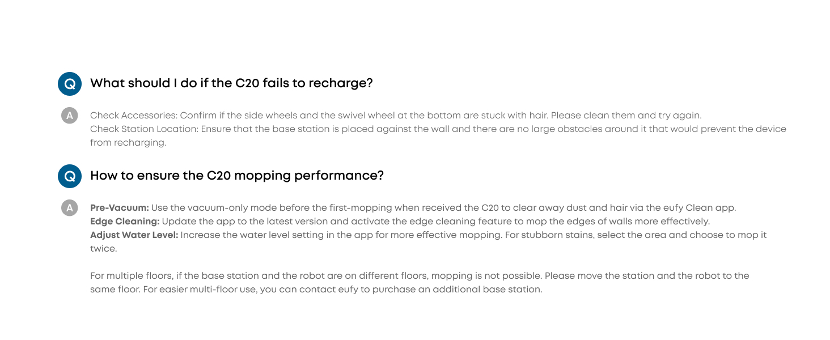Select the bold "Edge Cleaning:" label
This screenshot has height=340, width=830.
[x=125, y=221]
